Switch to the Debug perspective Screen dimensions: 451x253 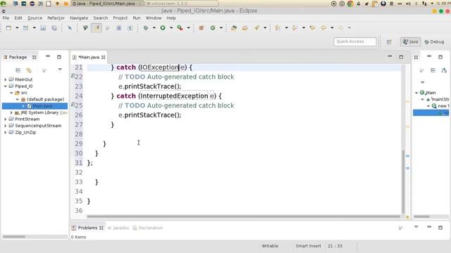(434, 42)
